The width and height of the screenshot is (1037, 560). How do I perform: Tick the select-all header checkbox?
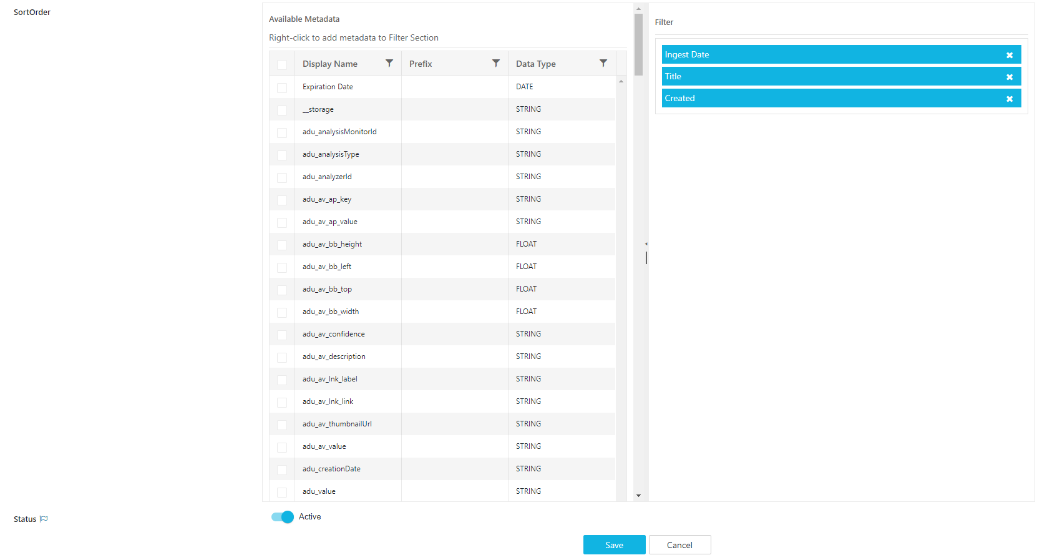282,65
